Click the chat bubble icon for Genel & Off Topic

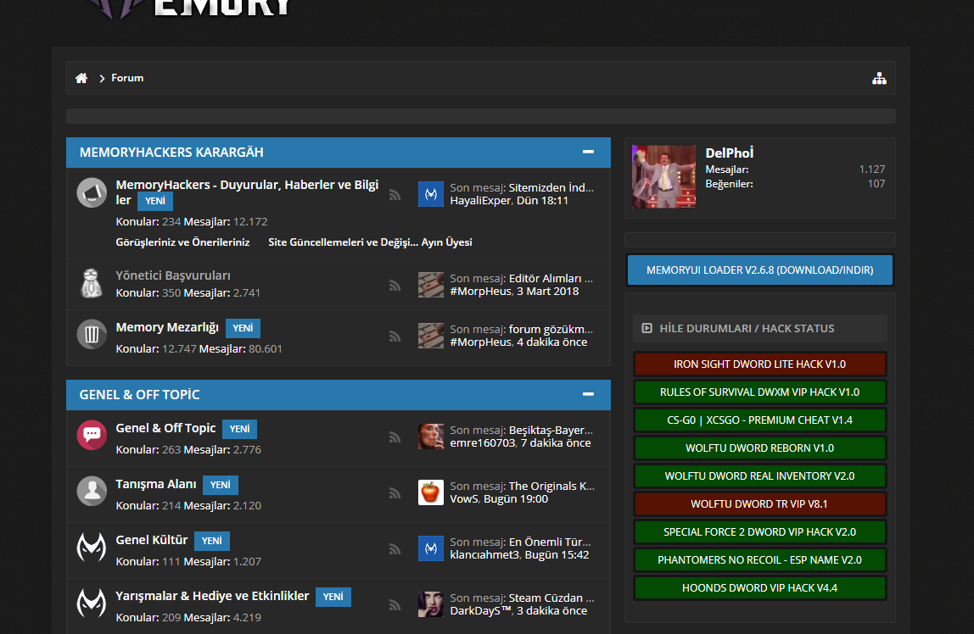pos(92,435)
